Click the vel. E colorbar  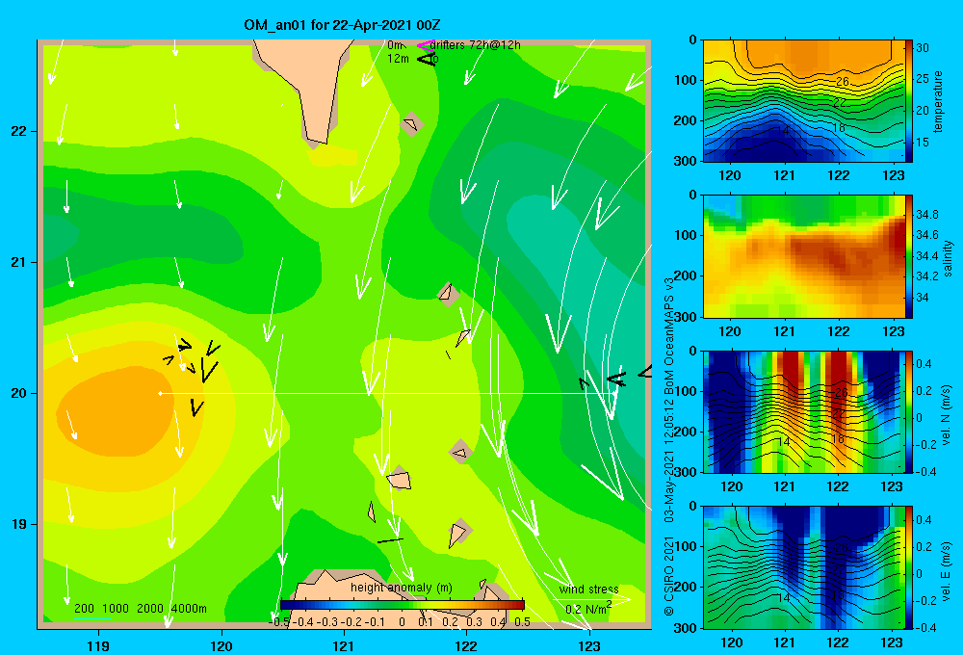[x=909, y=567]
